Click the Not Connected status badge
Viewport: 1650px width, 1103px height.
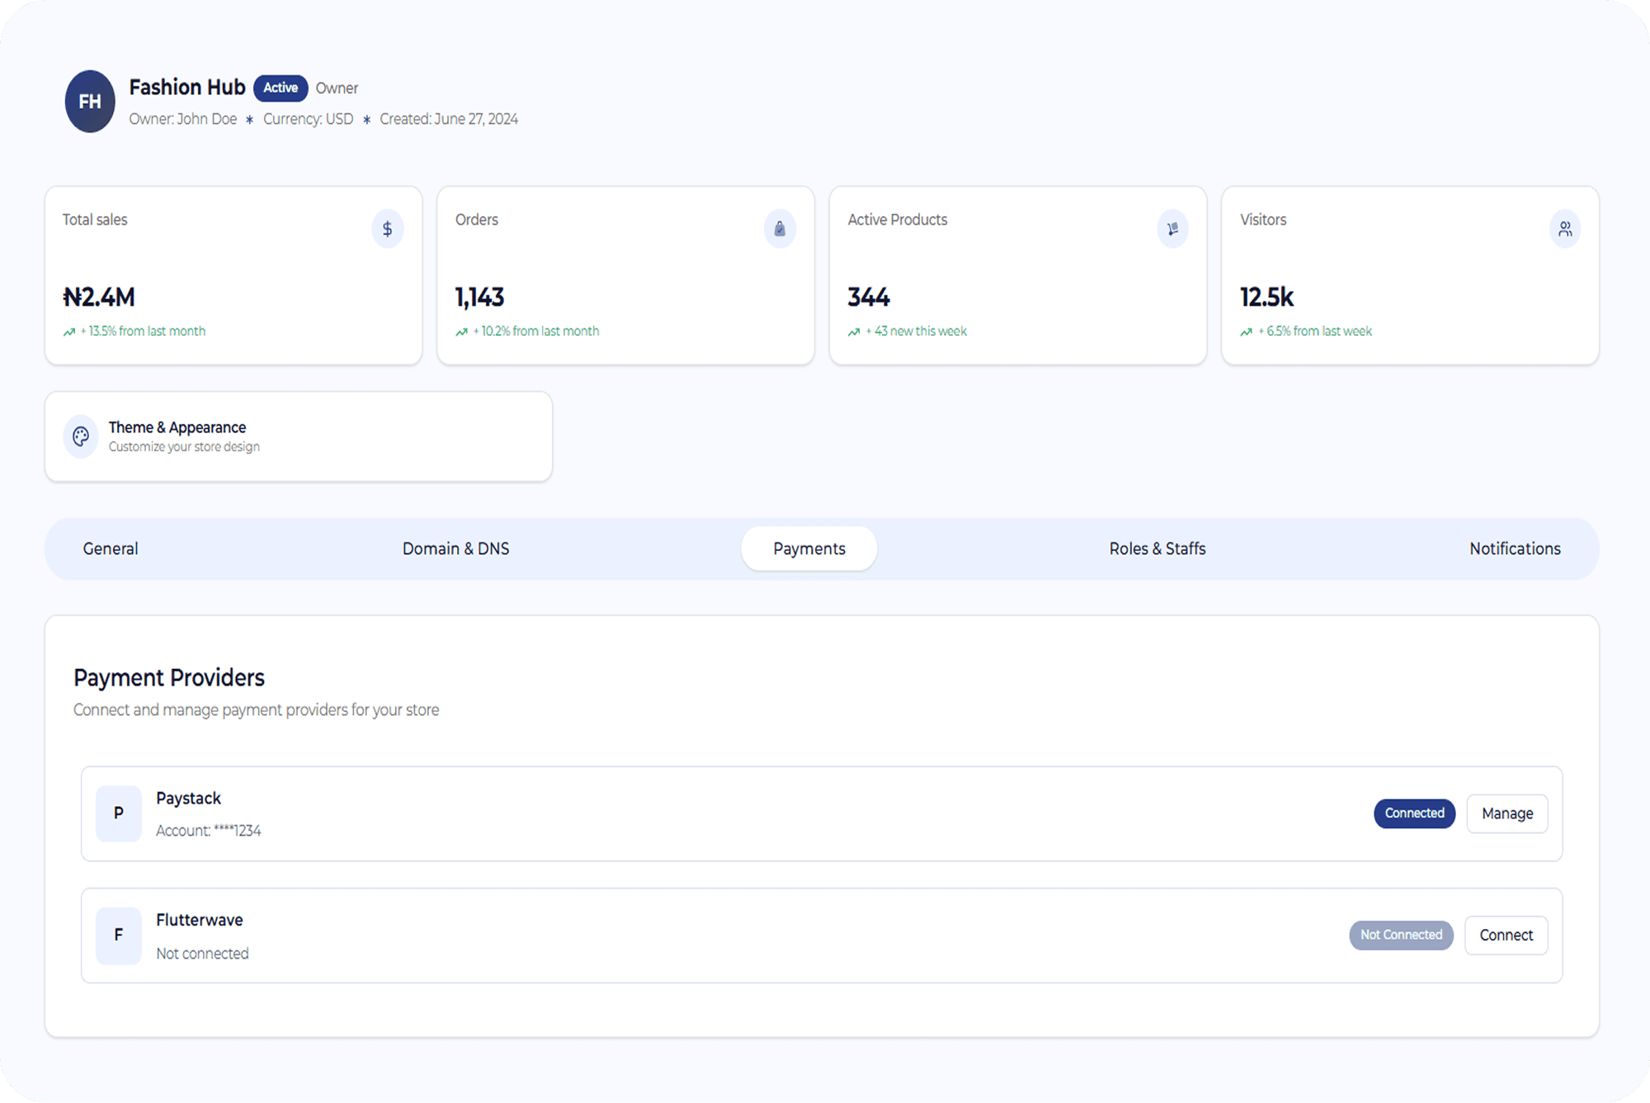click(1402, 936)
